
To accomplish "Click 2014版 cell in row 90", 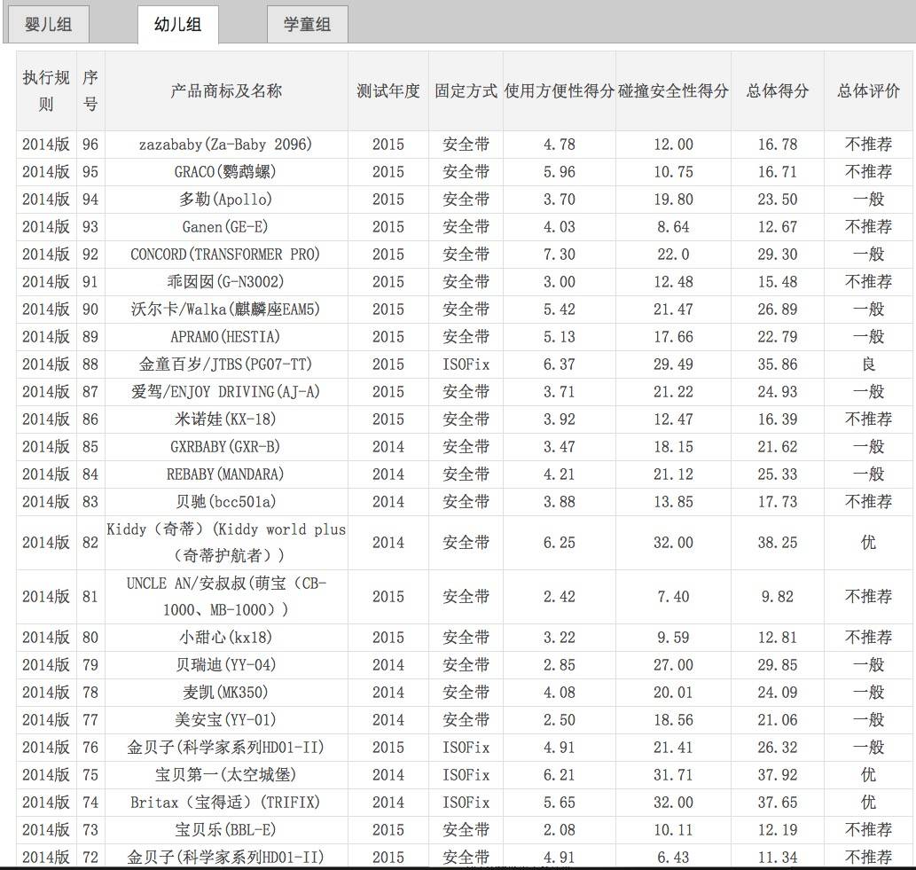I will (46, 310).
